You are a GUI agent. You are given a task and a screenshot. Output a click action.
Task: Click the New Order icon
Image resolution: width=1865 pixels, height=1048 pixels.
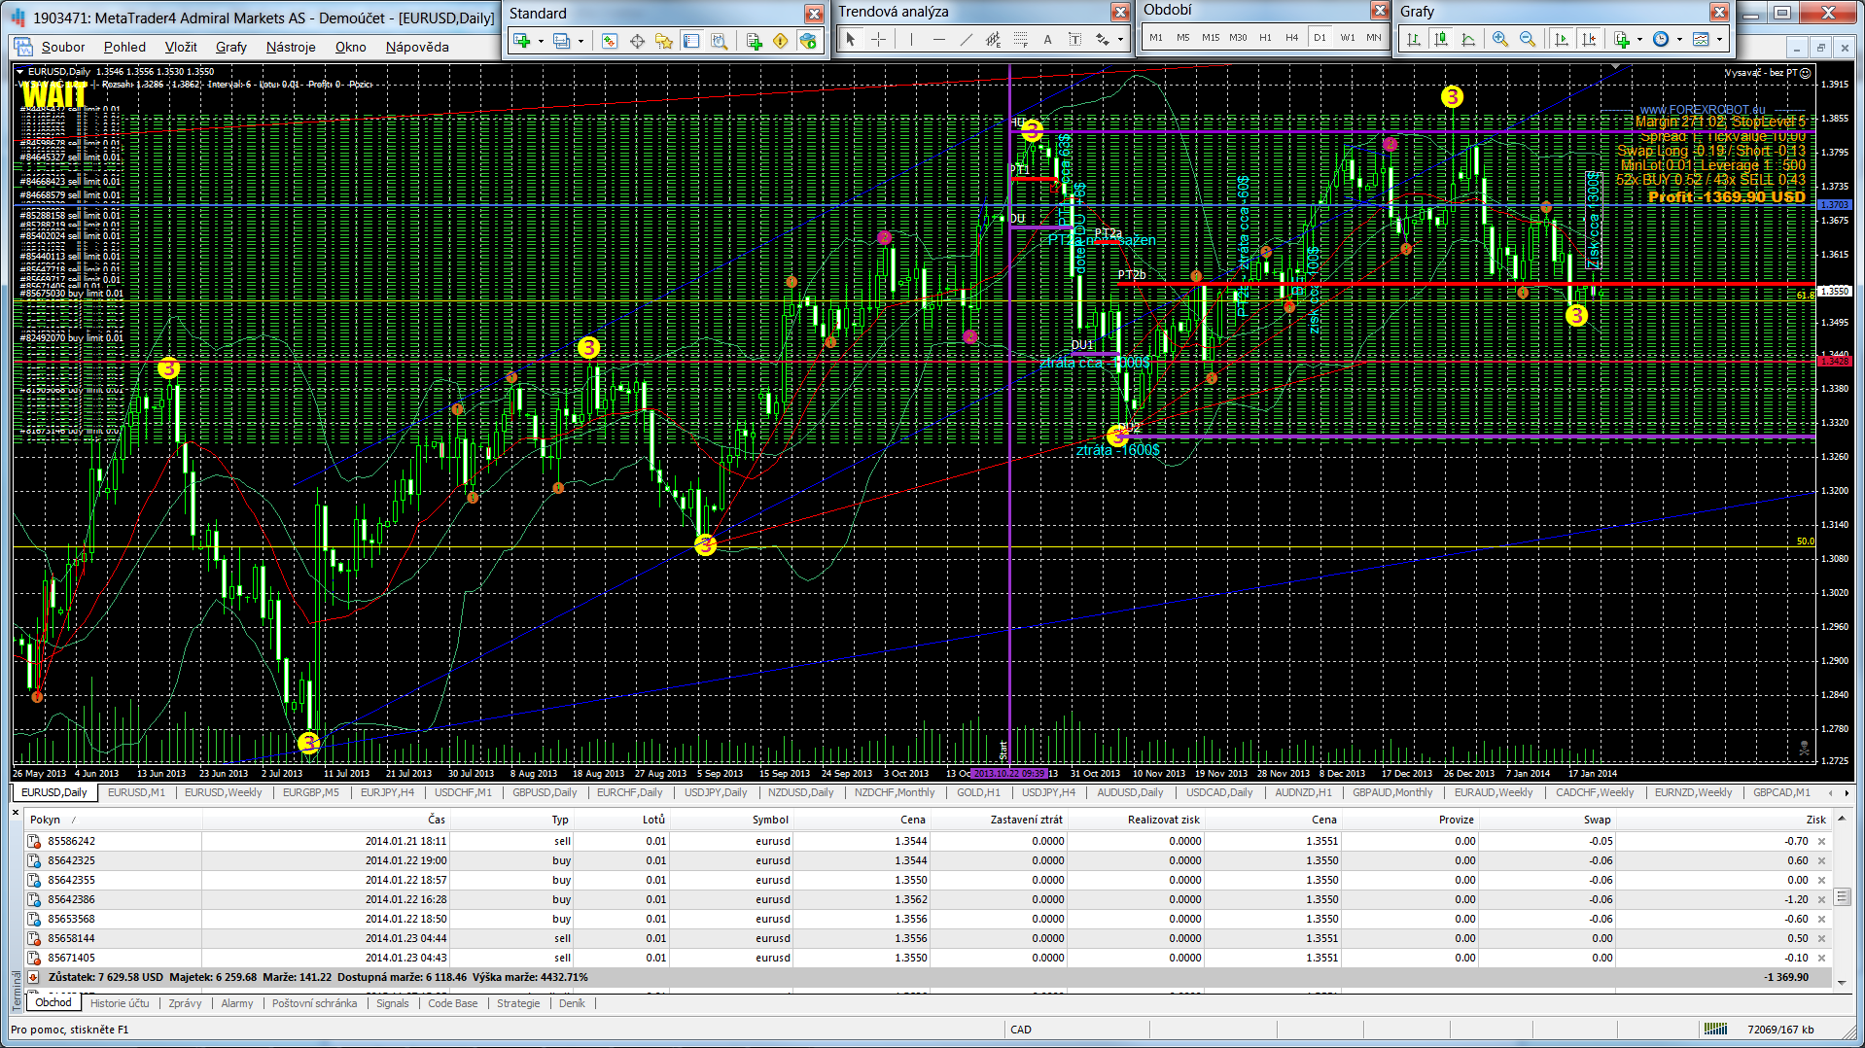point(754,40)
